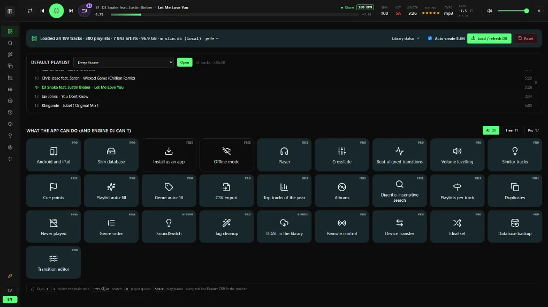Click the Load / refresh DB button
Viewport: 548px width, 307px height.
[x=489, y=38]
